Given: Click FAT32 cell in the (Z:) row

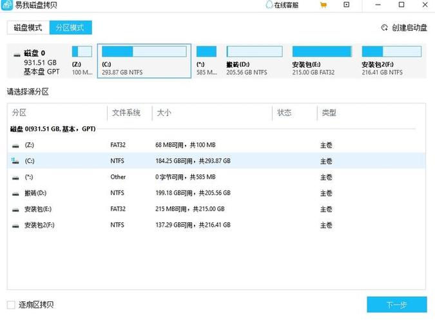Looking at the screenshot, I should pos(118,145).
